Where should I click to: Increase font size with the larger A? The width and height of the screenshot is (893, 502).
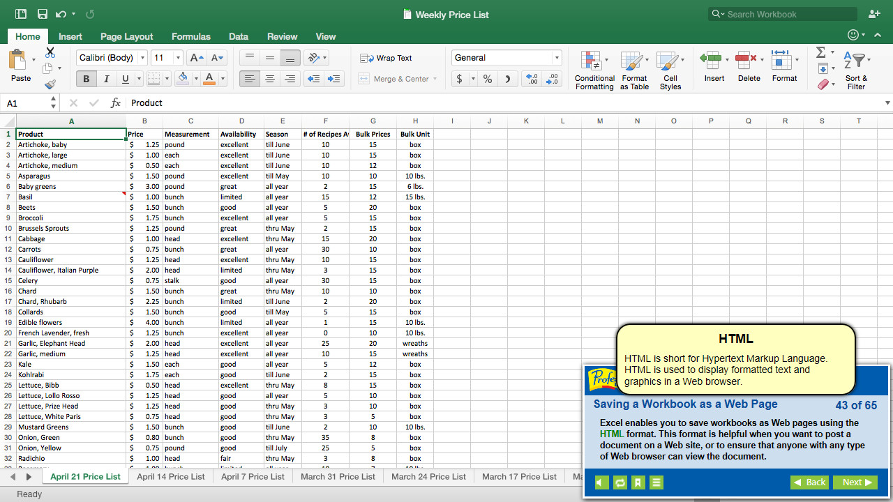(x=197, y=58)
